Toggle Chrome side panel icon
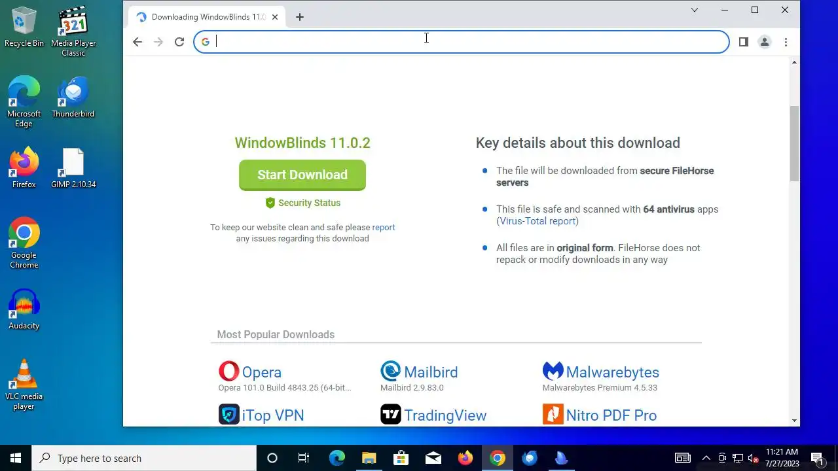The width and height of the screenshot is (838, 471). pos(744,42)
